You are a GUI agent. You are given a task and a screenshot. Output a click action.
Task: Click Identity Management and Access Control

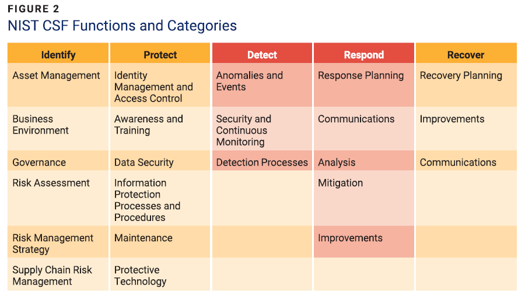[153, 87]
